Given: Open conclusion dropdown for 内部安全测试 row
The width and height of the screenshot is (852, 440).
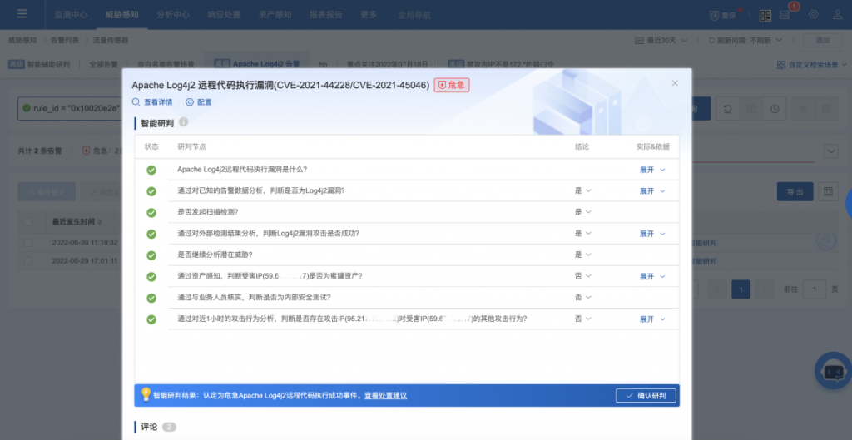Looking at the screenshot, I should click(x=582, y=297).
